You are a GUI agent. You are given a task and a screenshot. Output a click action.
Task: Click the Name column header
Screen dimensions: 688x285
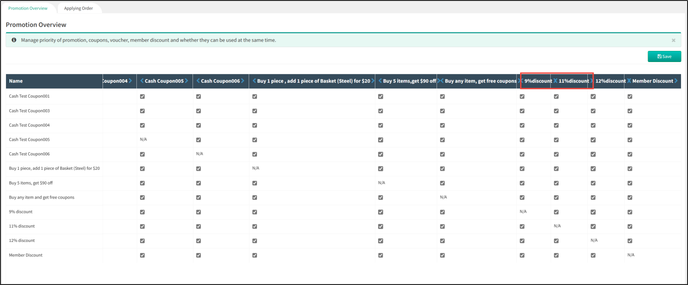coord(16,81)
